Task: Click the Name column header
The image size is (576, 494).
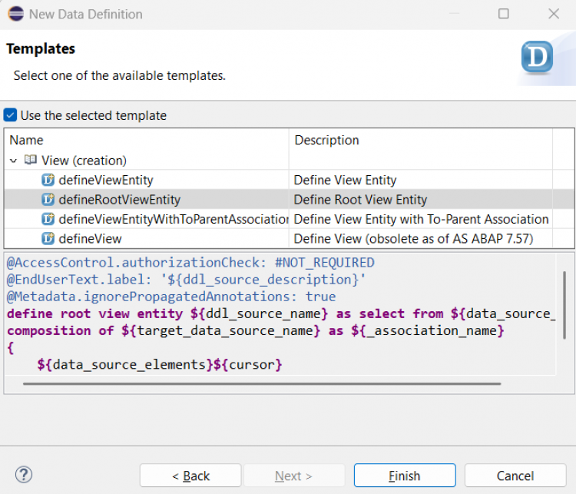Action: pyautogui.click(x=27, y=140)
